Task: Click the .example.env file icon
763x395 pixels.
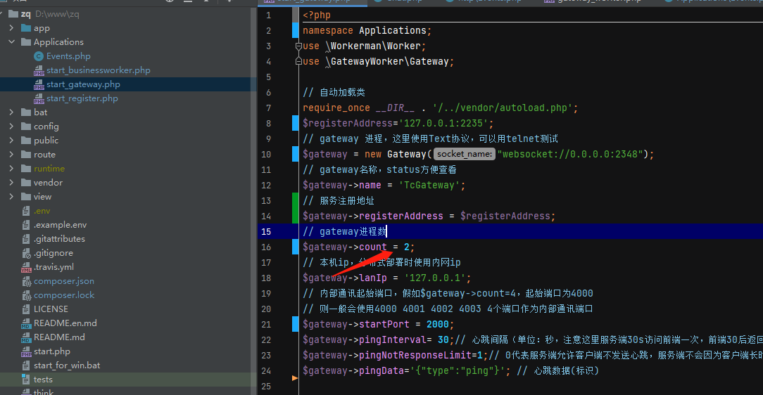Action: point(26,225)
